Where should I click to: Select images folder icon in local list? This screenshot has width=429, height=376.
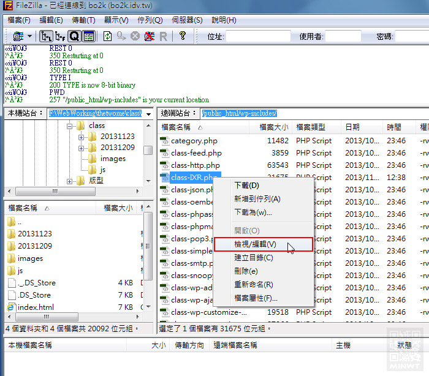[x=11, y=258]
